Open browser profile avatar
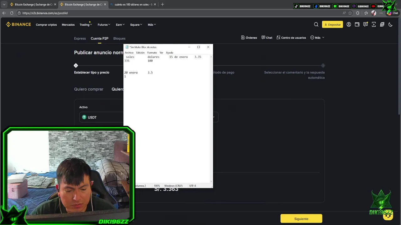 point(373,13)
